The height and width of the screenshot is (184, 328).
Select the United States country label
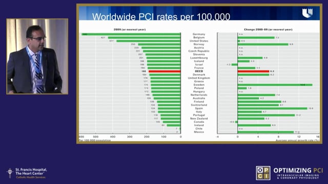pyautogui.click(x=199, y=41)
